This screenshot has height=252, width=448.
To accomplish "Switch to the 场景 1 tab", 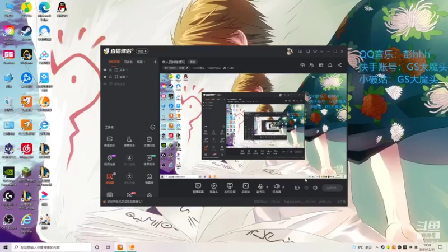I will 141,62.
